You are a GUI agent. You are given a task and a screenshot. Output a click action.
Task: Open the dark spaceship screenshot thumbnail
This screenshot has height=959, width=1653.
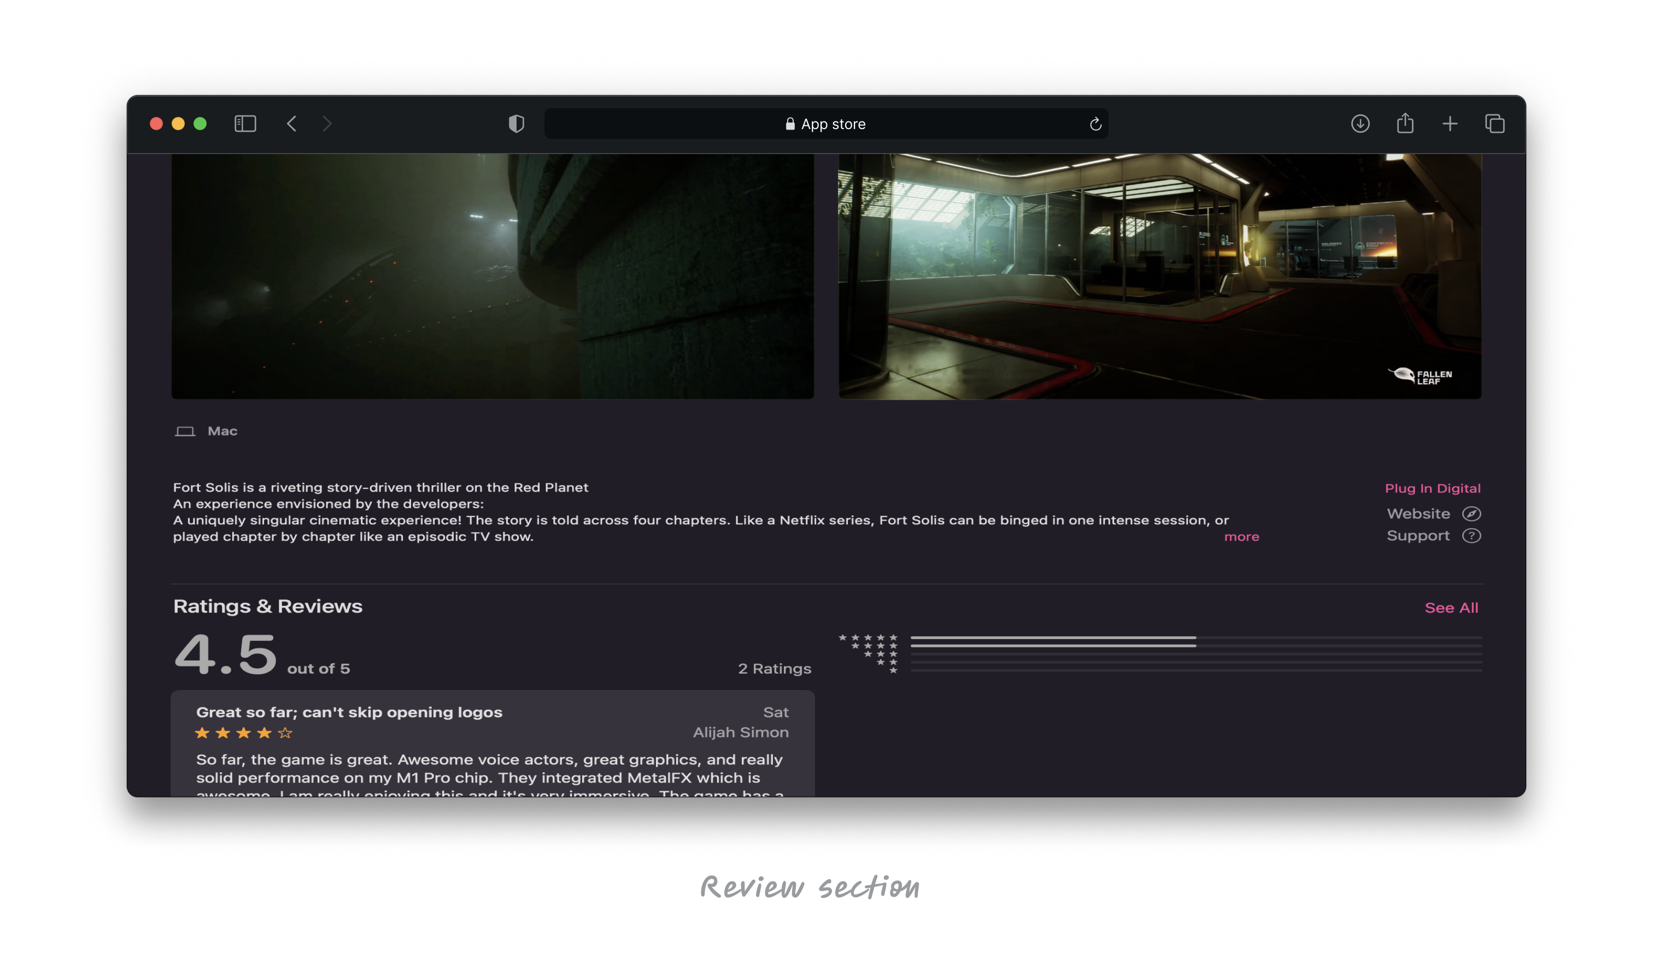(492, 276)
